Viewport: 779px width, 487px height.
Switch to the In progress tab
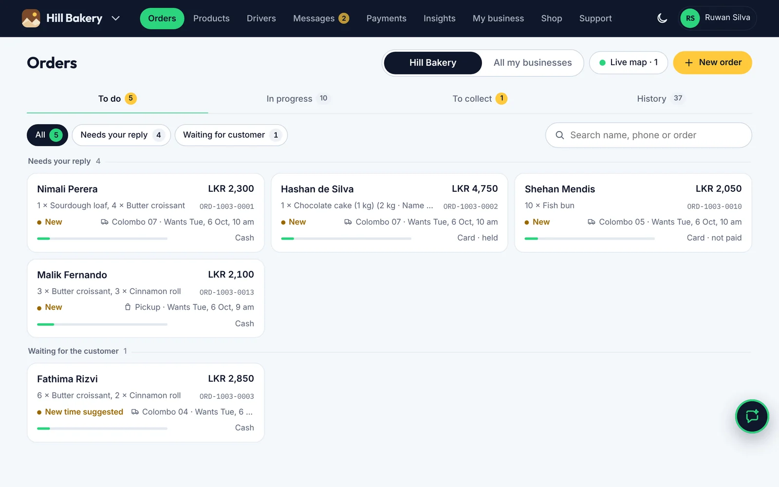click(x=298, y=99)
